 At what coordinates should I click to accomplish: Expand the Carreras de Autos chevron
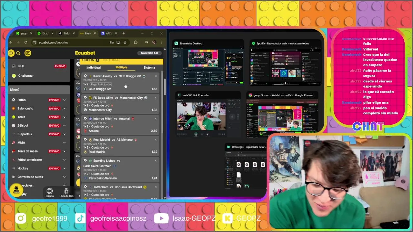click(x=64, y=177)
